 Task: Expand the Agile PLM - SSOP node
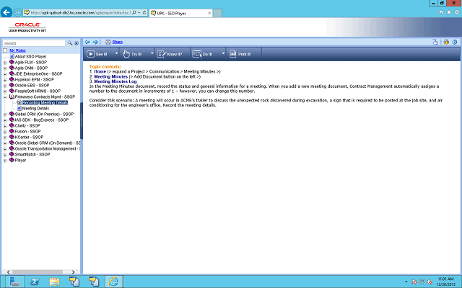coord(5,62)
